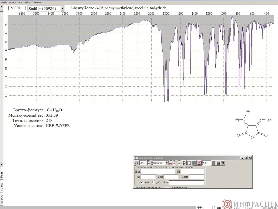Open the Файл menu
Viewport: 278px width, 209px height.
coord(4,3)
